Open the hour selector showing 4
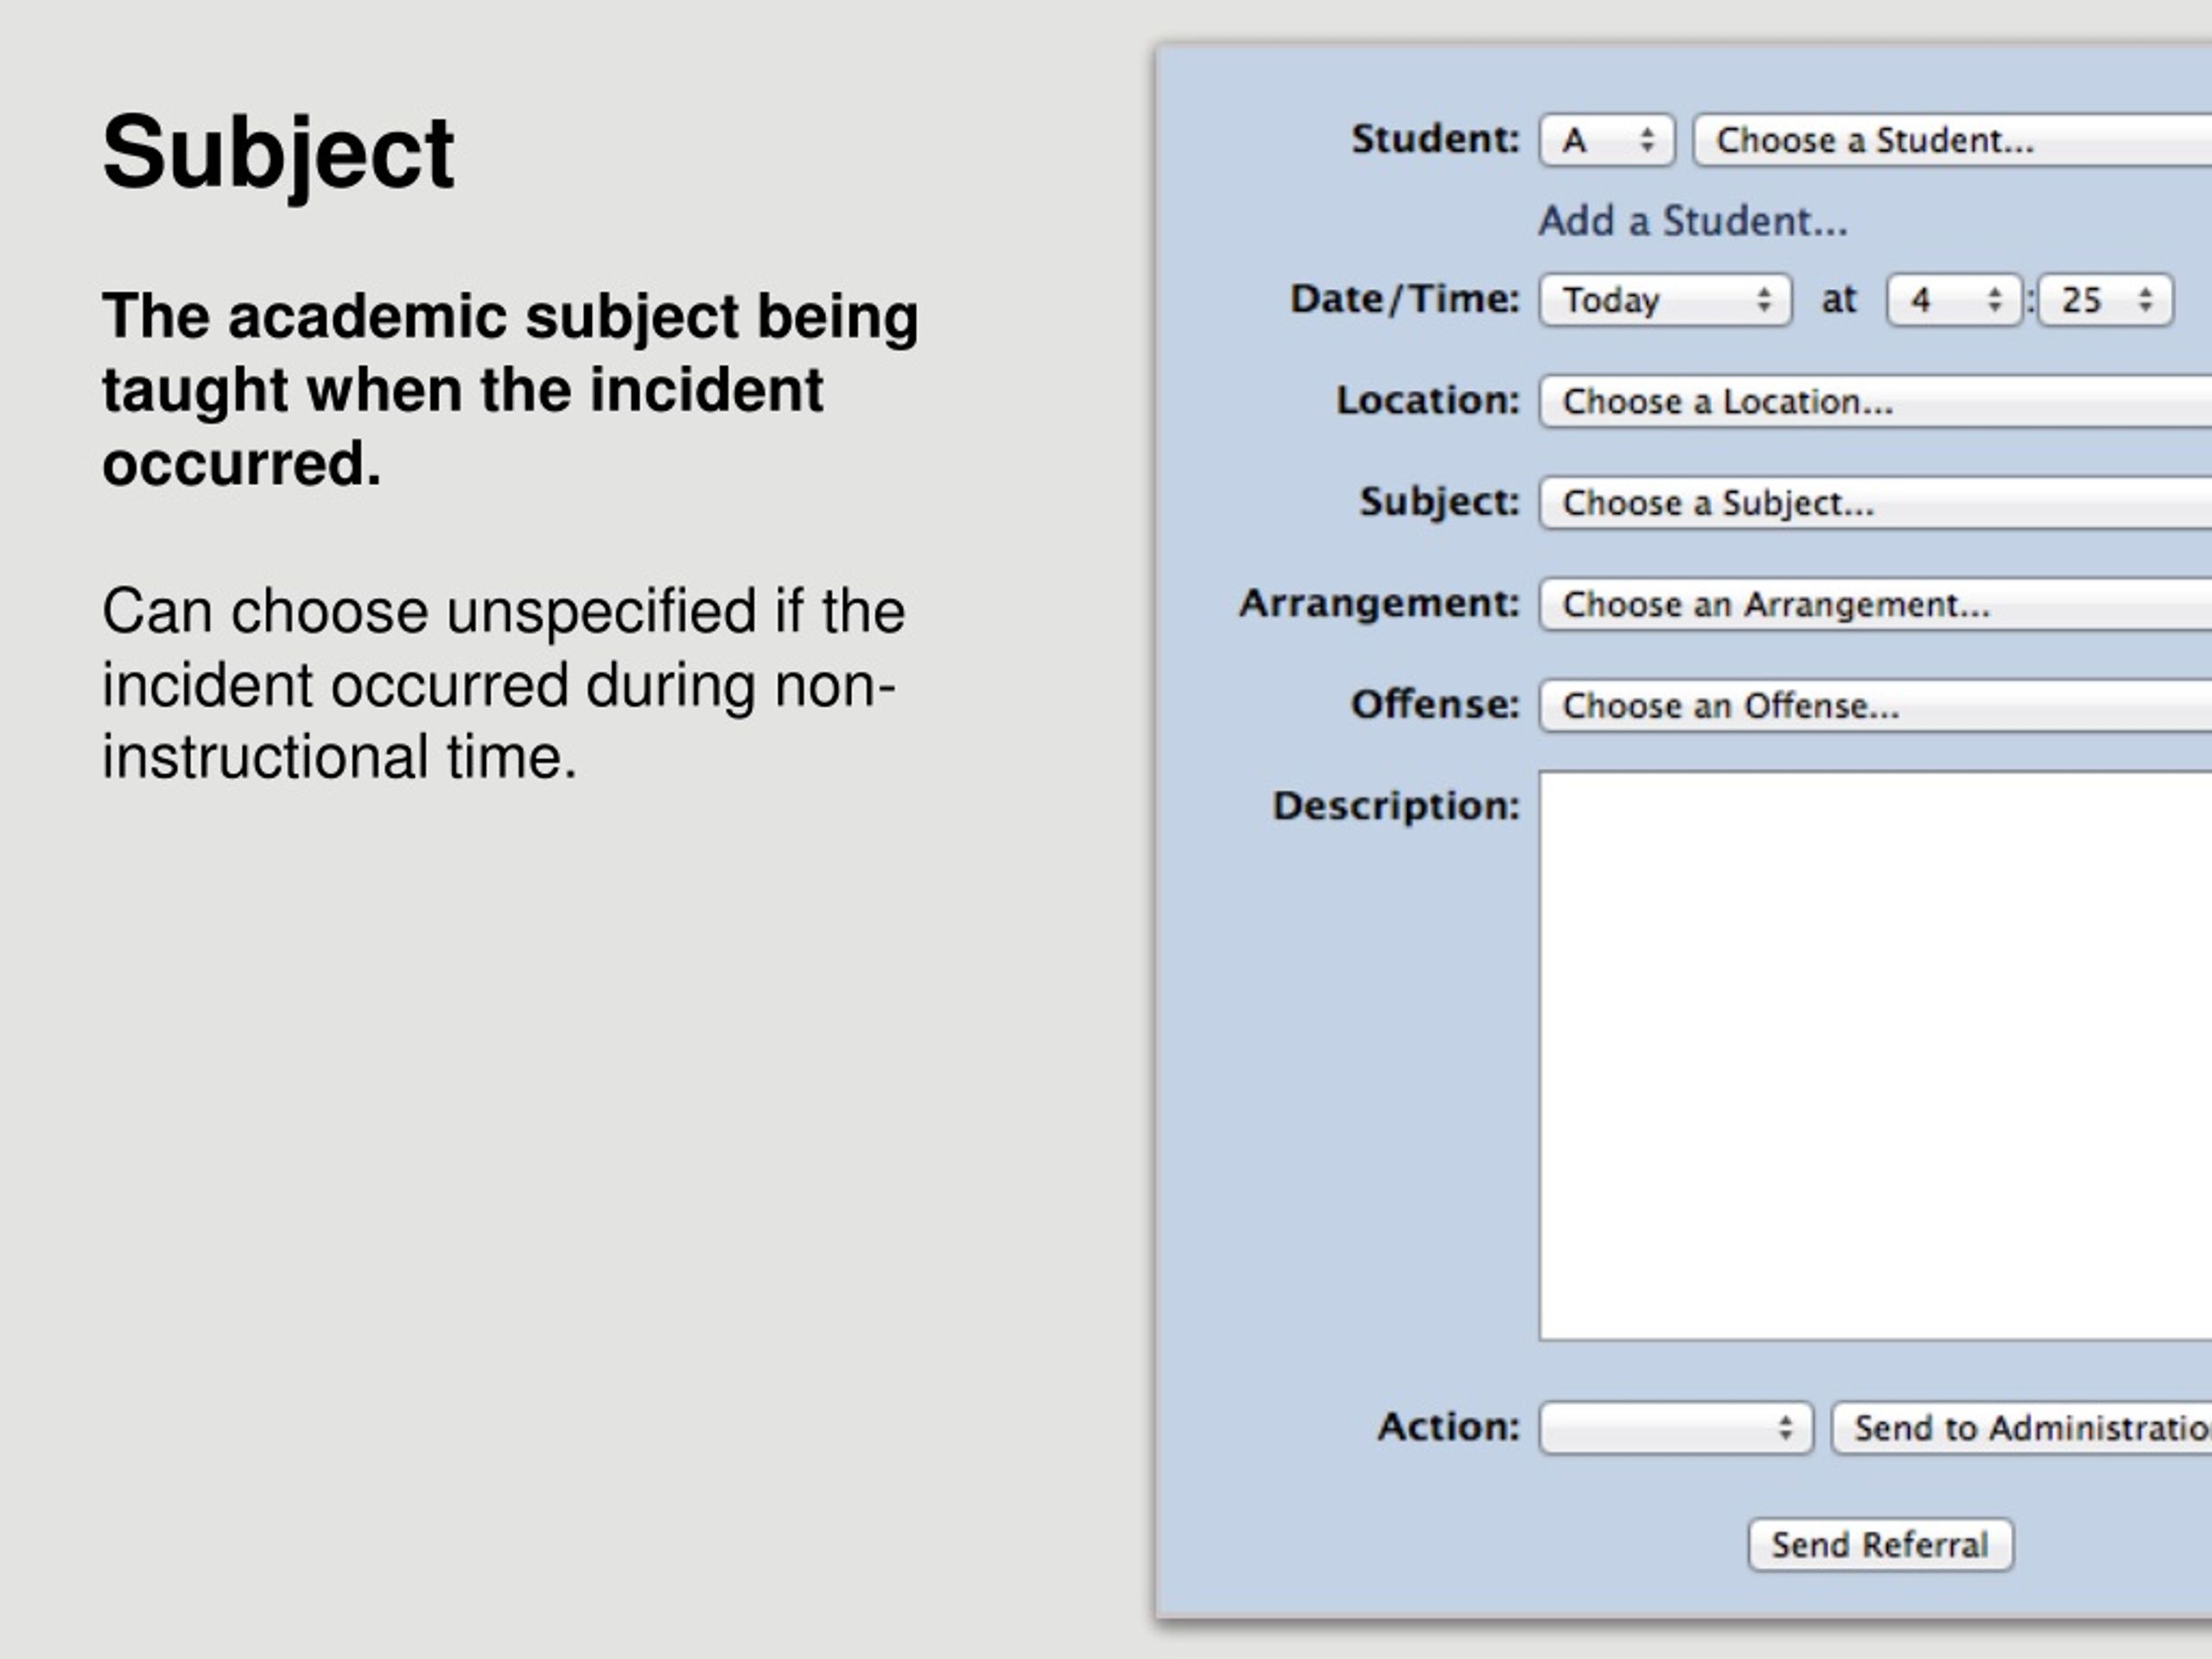This screenshot has height=1659, width=2212. (x=1953, y=300)
